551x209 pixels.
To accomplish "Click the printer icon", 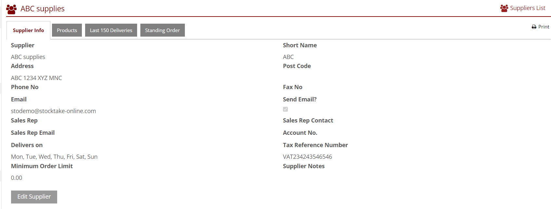I will (534, 27).
